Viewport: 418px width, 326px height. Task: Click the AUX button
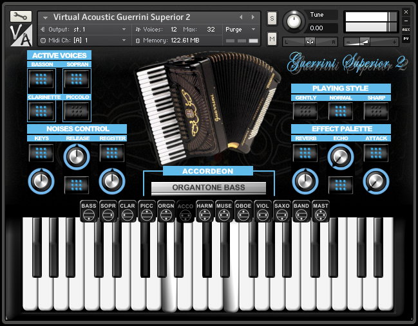406,30
